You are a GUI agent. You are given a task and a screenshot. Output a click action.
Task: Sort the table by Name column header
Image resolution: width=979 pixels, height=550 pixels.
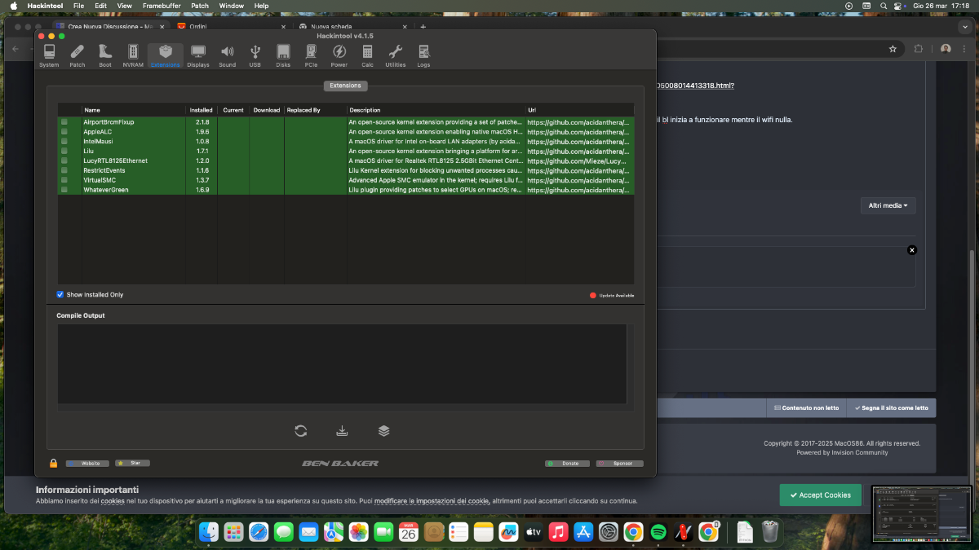pyautogui.click(x=92, y=110)
